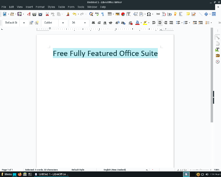
Task: Toggle formatting marks pilcrow icon
Action: [103, 14]
